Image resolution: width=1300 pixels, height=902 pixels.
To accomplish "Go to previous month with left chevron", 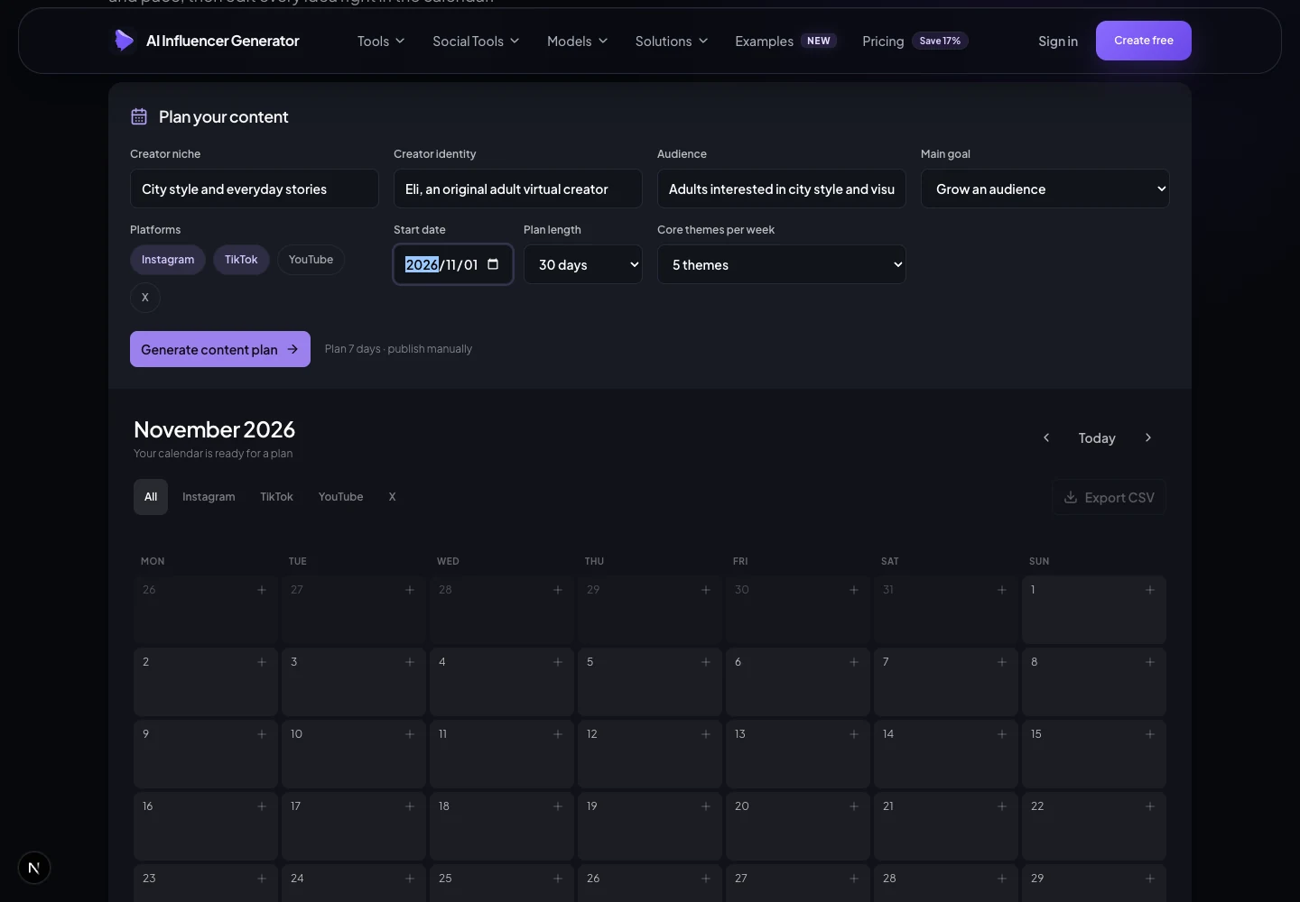I will [1046, 437].
